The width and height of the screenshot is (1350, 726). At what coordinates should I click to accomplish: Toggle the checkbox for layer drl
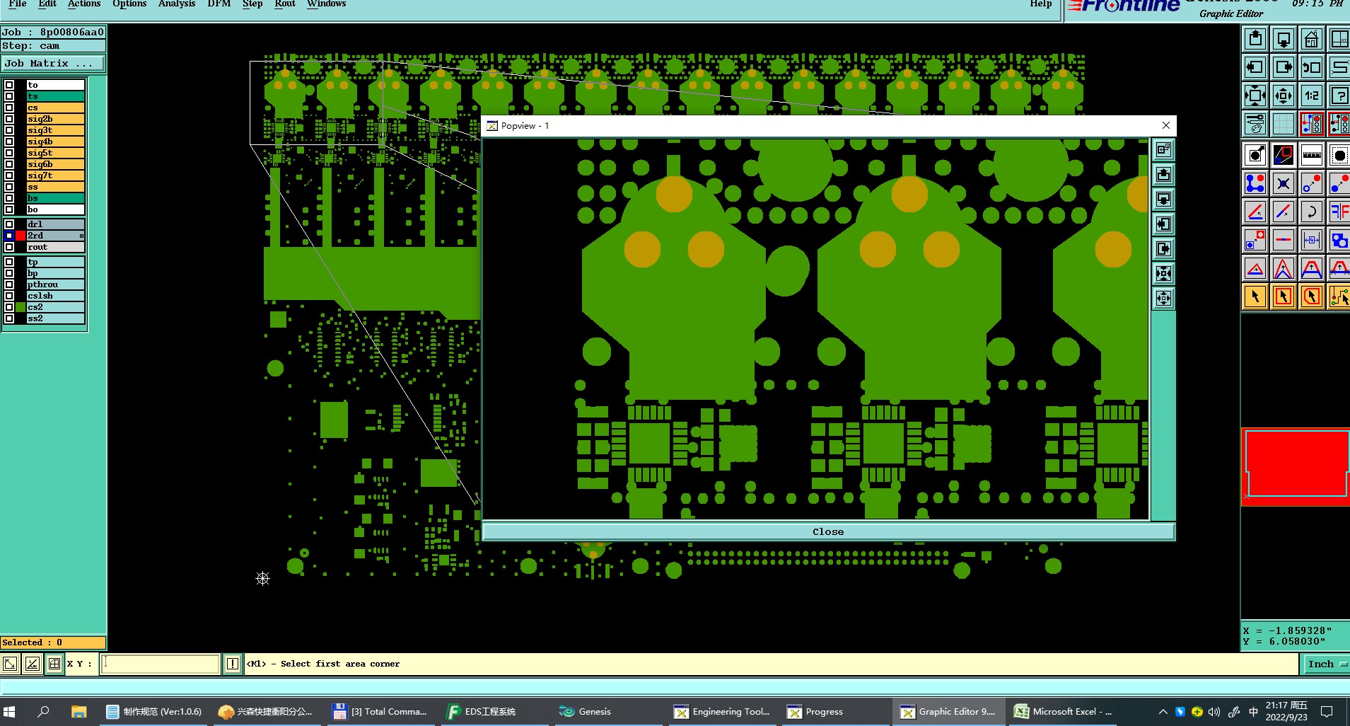(9, 224)
